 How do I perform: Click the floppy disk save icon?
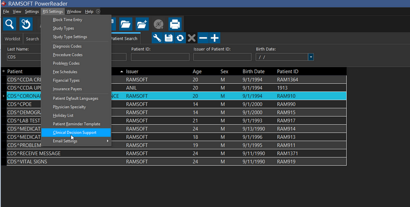point(169,38)
